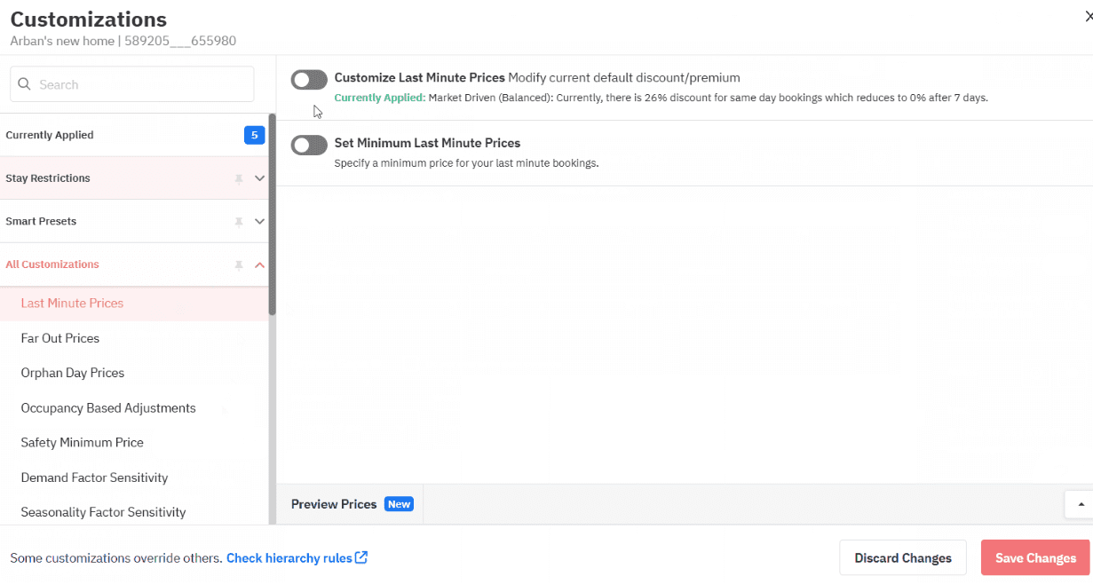Click the count badge on Currently Applied
1093x584 pixels.
(x=255, y=134)
